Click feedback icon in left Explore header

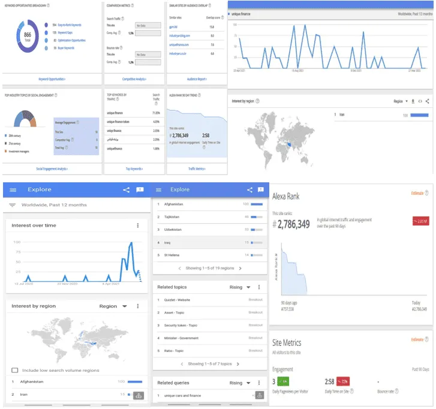pyautogui.click(x=140, y=190)
